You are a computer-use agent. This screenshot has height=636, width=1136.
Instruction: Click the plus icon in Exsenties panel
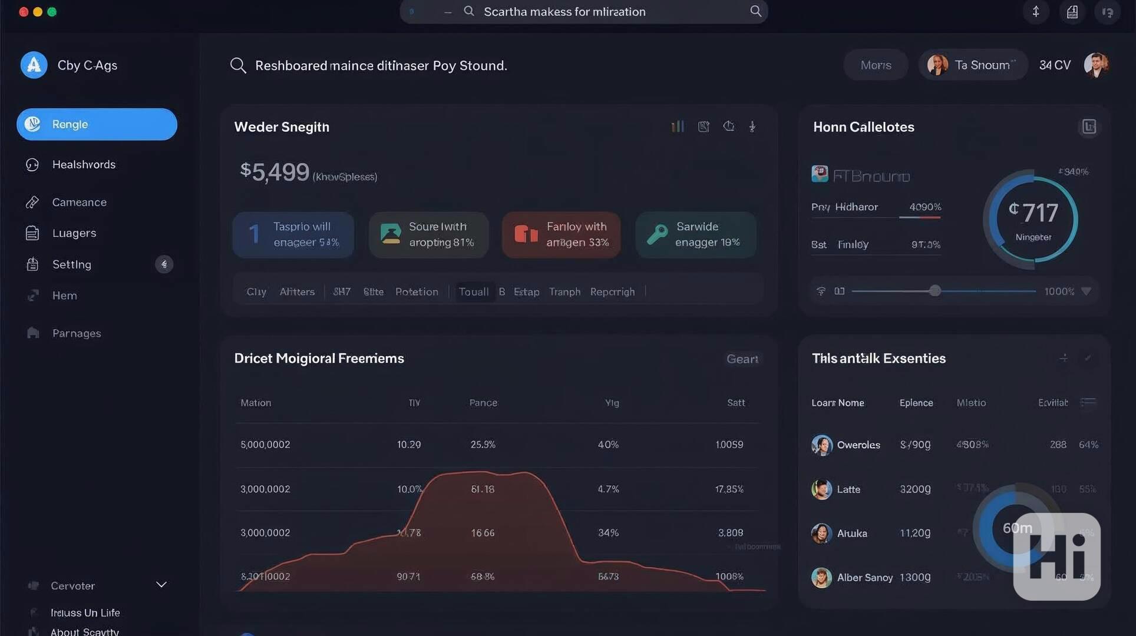(1064, 358)
